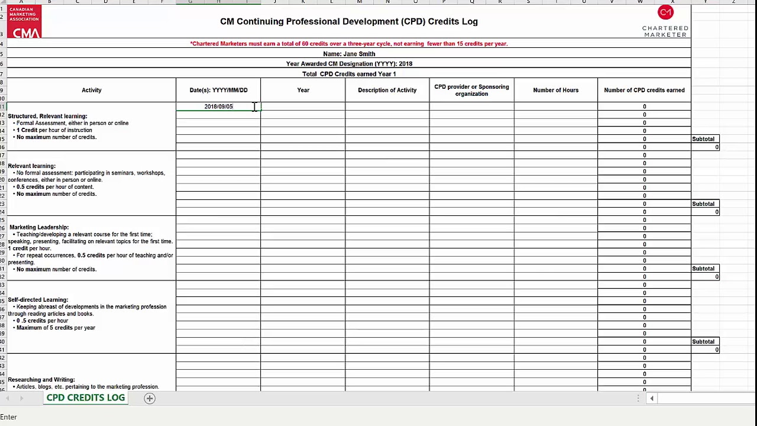Select the Name: Jane Smith cell
Screen dimensions: 757x426
(349, 54)
